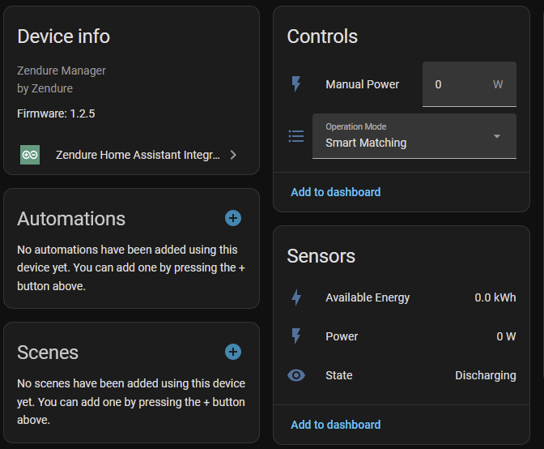
Task: Click the Available Energy flash icon
Action: (x=296, y=297)
